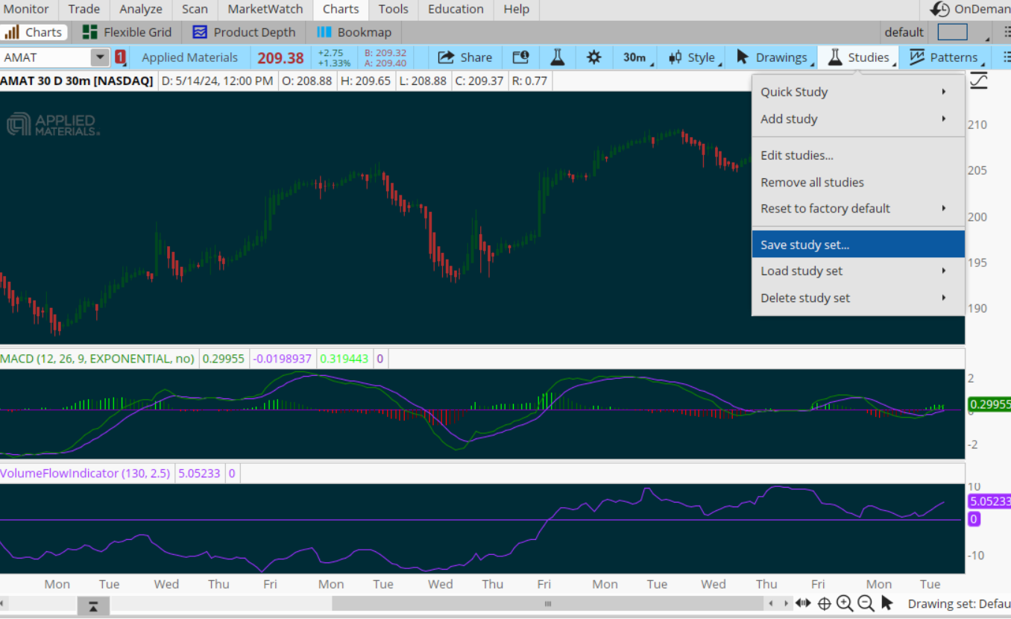
Task: Click the Drawing set: Default label
Action: (959, 603)
